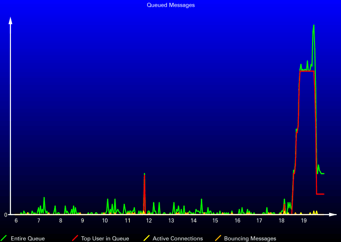Image resolution: width=341 pixels, height=242 pixels.
Task: Click the x-axis label 17
Action: click(x=259, y=221)
